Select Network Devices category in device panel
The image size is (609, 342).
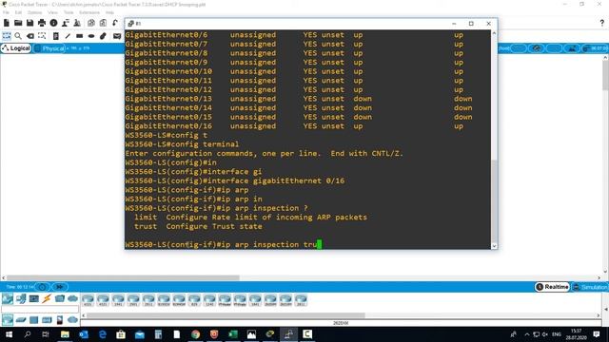pos(8,298)
